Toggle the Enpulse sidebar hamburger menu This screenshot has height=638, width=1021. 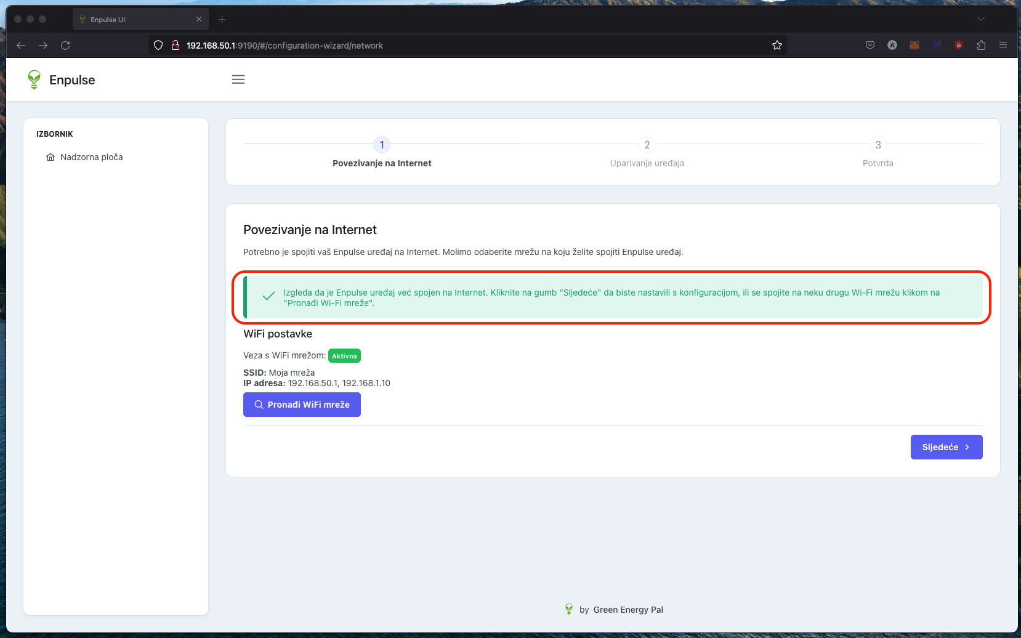[x=238, y=79]
